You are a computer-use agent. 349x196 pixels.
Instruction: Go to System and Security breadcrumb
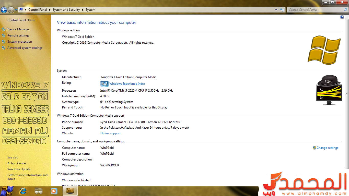point(66,10)
